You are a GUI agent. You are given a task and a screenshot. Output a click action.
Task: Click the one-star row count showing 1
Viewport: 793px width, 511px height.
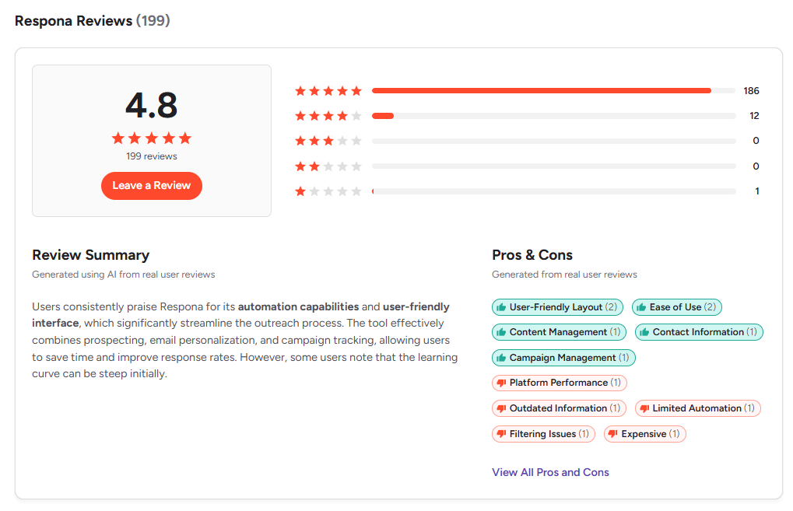[x=756, y=191]
